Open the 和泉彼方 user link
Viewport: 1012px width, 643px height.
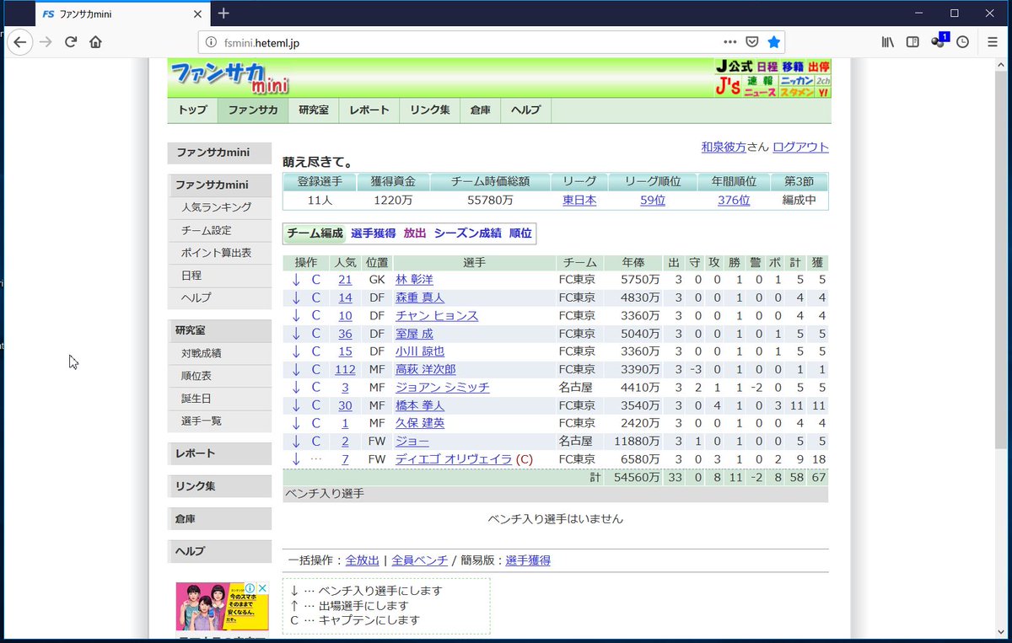(724, 147)
